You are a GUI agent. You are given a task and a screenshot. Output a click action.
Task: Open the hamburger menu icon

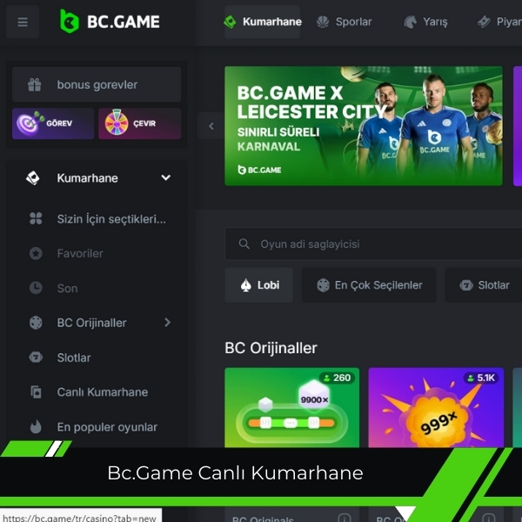23,22
